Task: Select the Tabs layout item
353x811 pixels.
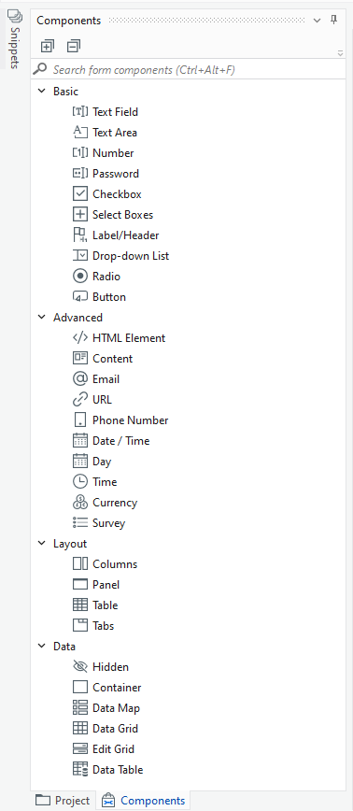Action: coord(93,625)
